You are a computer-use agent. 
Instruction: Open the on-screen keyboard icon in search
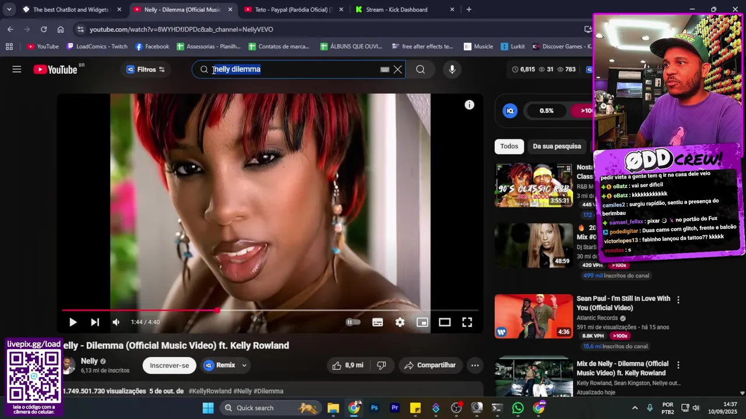pyautogui.click(x=385, y=69)
